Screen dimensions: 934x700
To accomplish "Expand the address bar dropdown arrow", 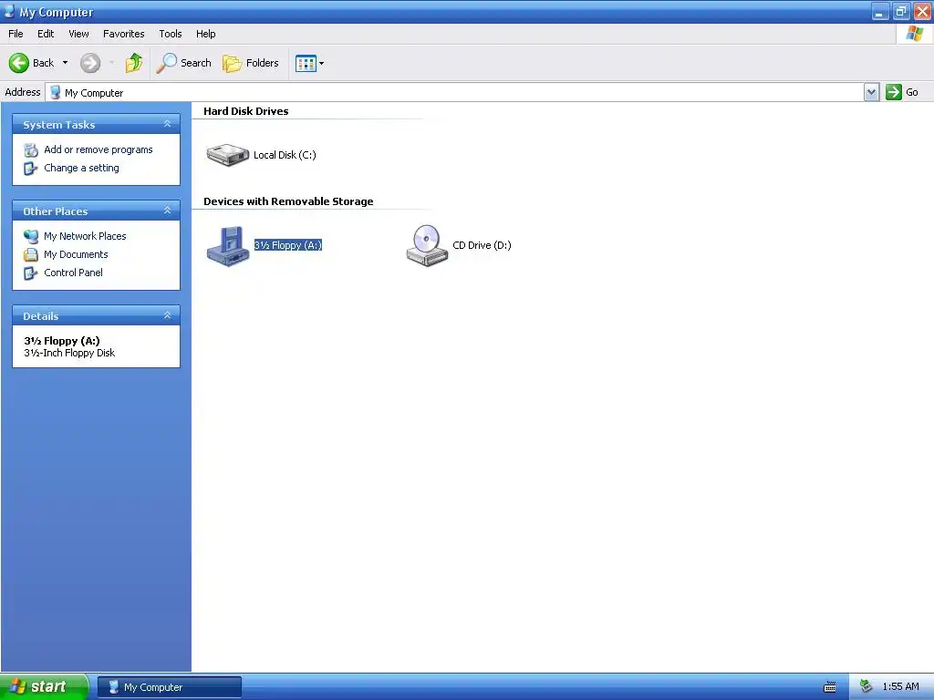I will (x=871, y=92).
